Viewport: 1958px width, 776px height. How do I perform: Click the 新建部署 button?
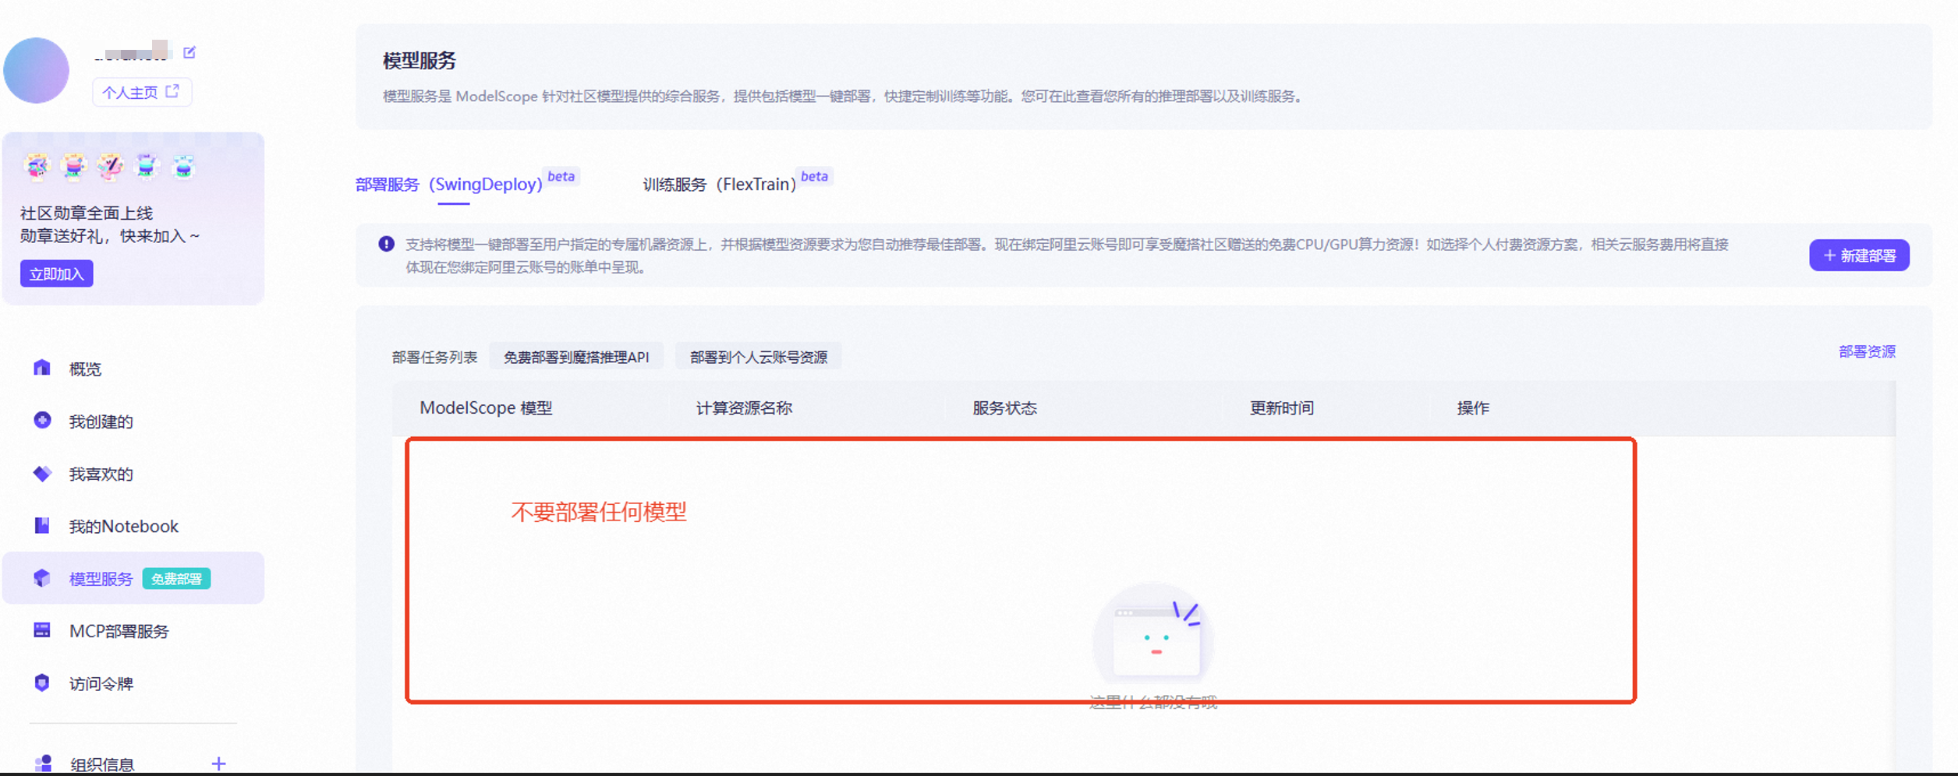pyautogui.click(x=1858, y=256)
